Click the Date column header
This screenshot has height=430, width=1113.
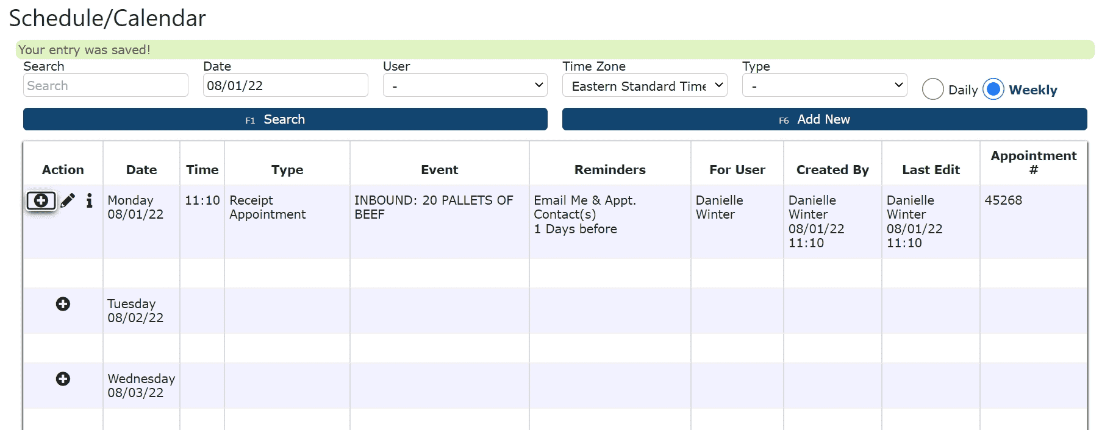141,170
